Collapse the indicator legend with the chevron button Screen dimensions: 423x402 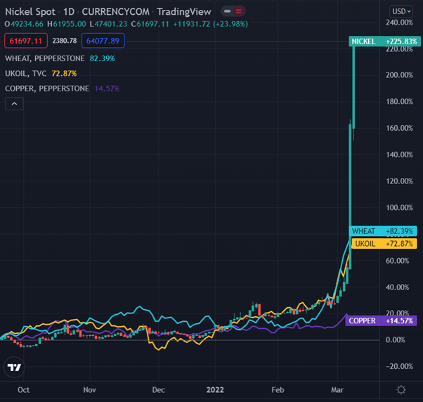[x=14, y=103]
